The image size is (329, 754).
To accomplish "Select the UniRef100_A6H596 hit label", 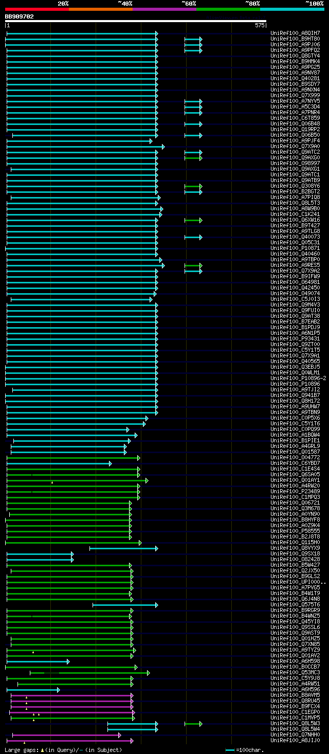I will 295,689.
